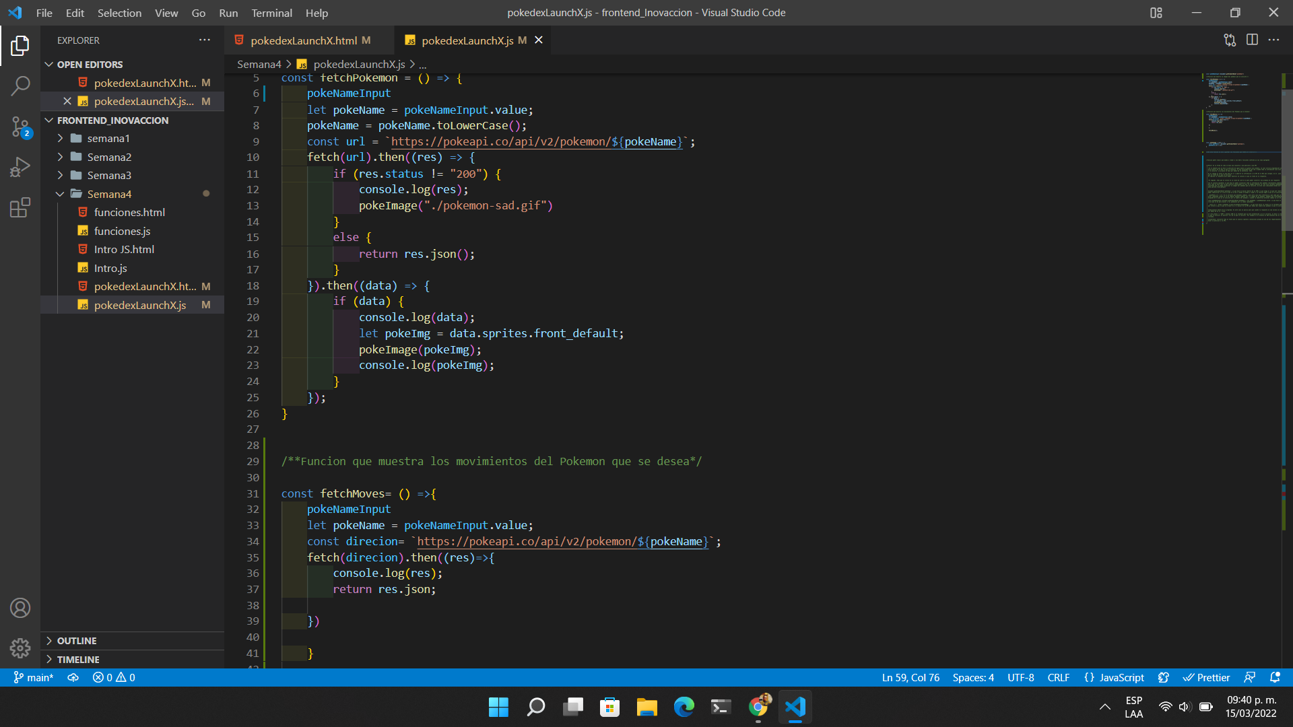The width and height of the screenshot is (1293, 727).
Task: Open the Terminal menu
Action: pos(271,13)
